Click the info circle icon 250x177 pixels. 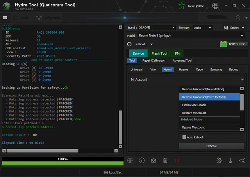(141, 161)
